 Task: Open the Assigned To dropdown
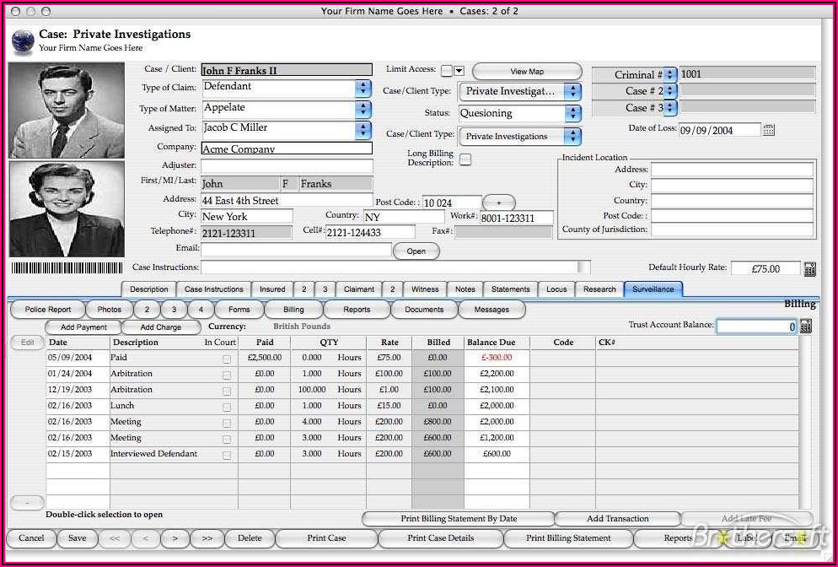363,130
